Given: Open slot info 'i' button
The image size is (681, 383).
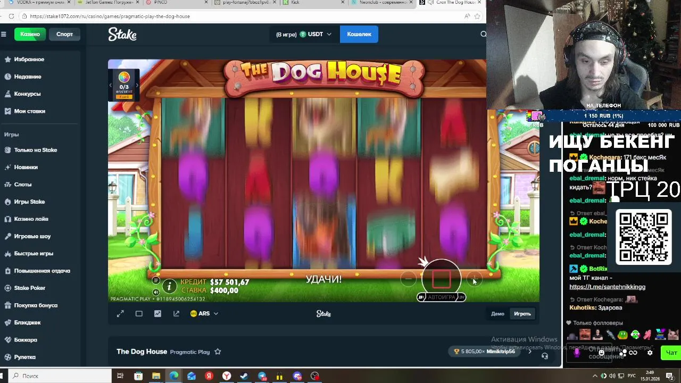Looking at the screenshot, I should (x=169, y=287).
